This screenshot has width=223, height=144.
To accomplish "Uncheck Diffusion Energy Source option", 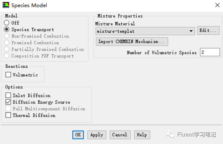I will 8,102.
